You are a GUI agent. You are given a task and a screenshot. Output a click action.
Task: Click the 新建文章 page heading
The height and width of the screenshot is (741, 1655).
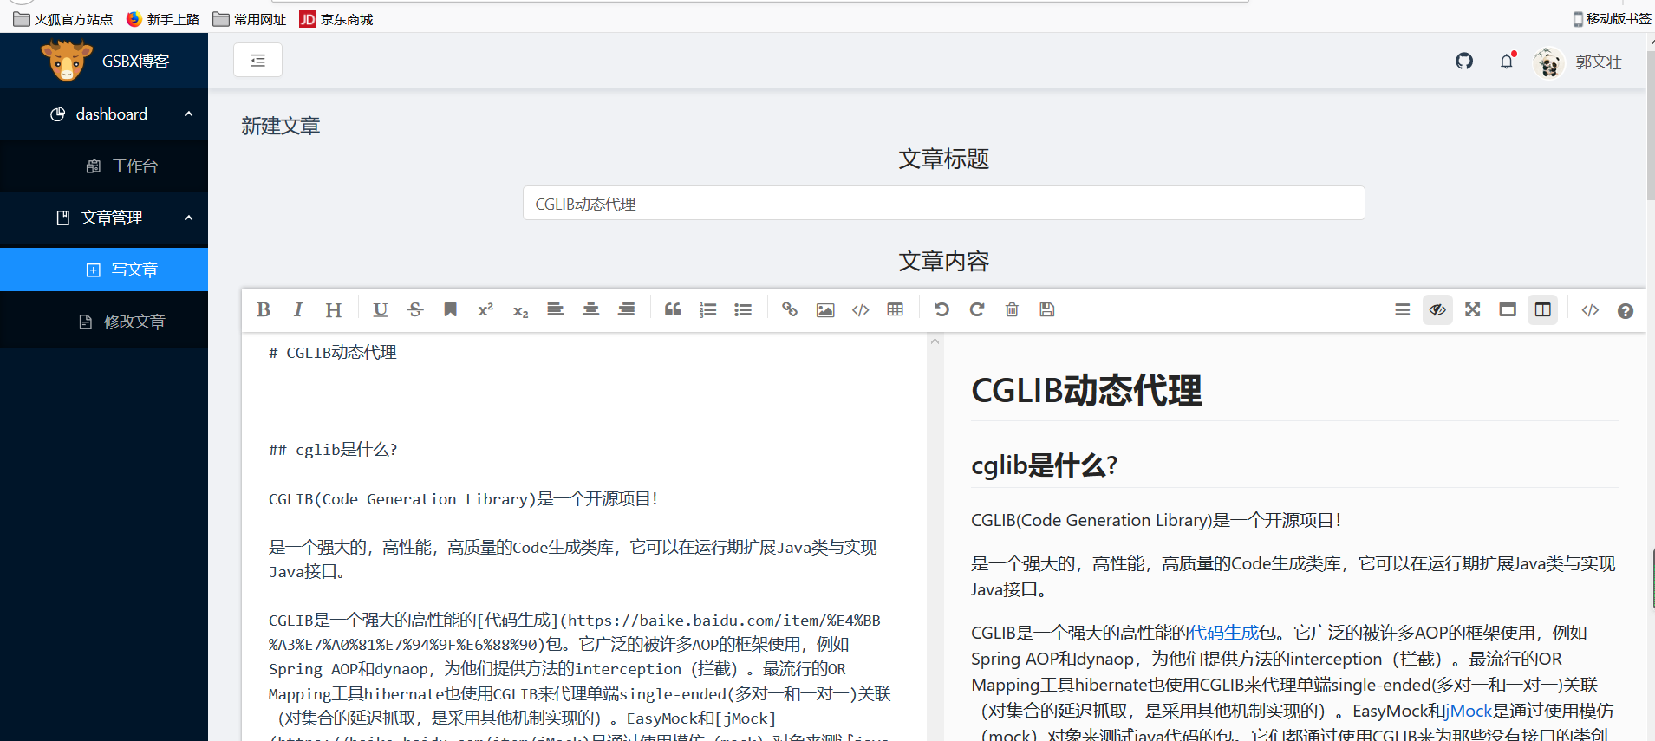click(281, 126)
